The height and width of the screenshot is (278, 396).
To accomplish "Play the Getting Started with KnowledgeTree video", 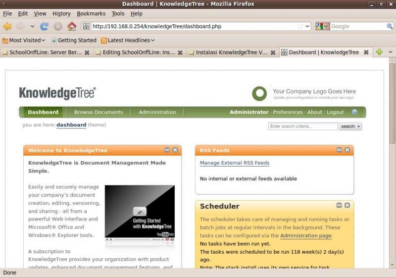I will pos(140,211).
